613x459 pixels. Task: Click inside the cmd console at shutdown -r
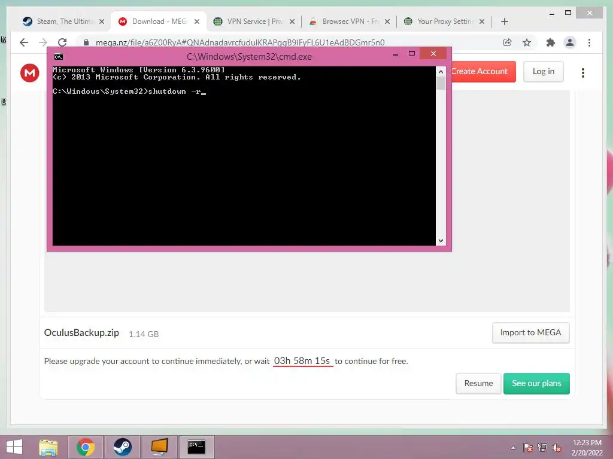click(x=174, y=91)
